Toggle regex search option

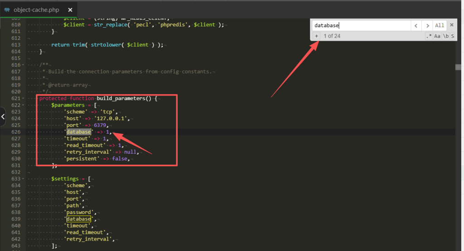428,36
